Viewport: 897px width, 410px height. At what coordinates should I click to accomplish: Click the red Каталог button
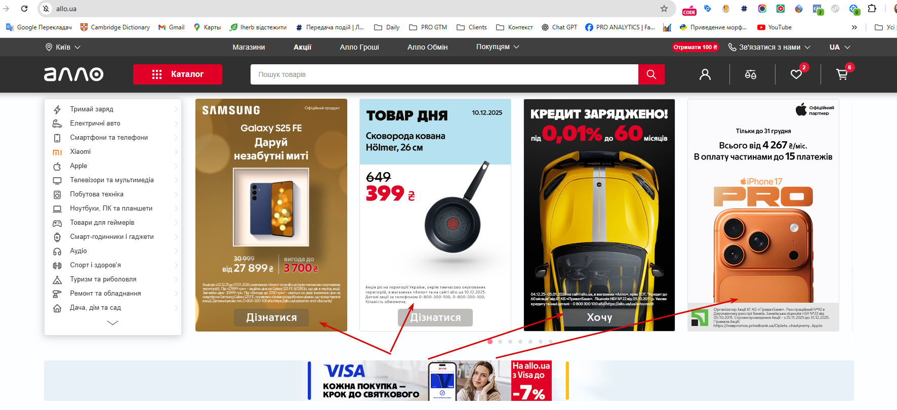(178, 74)
